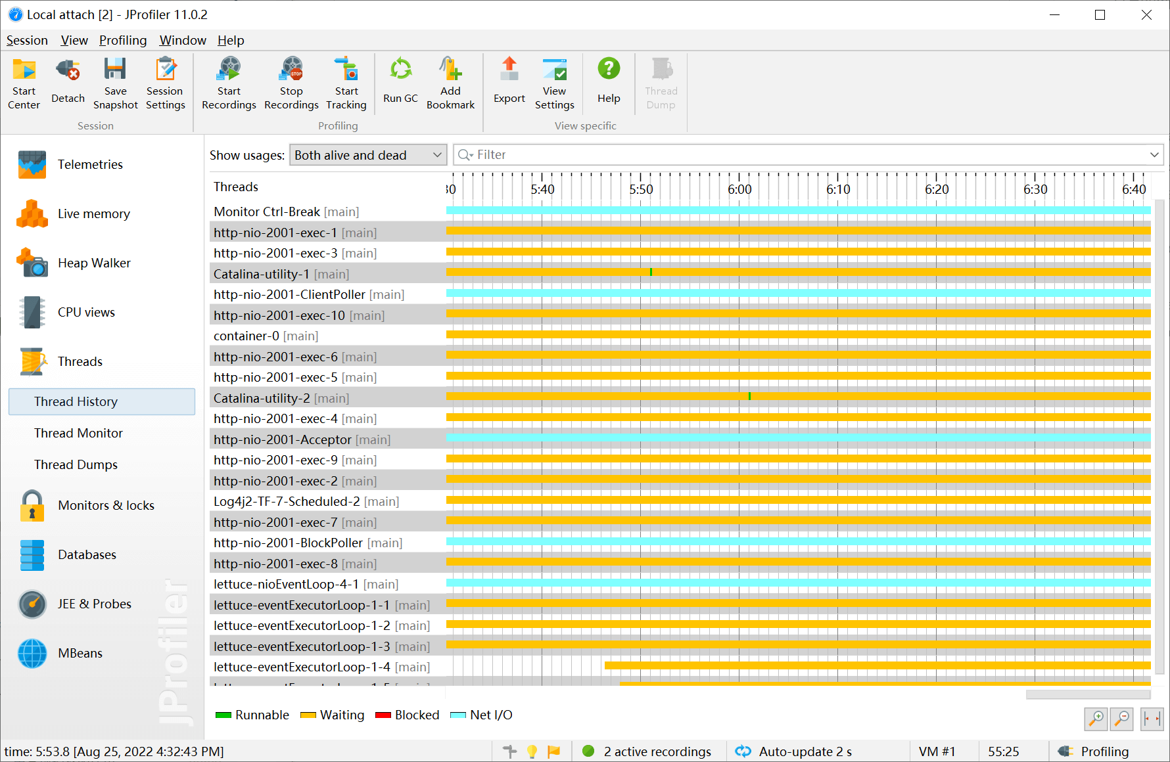
Task: Detach from the profiled JVM
Action: click(x=68, y=83)
